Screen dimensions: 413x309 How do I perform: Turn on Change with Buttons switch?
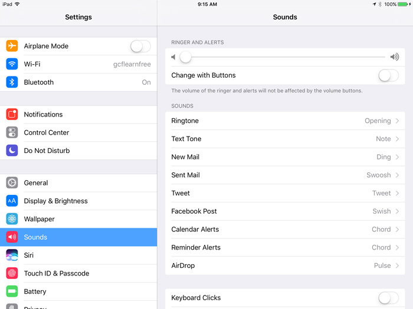click(388, 75)
